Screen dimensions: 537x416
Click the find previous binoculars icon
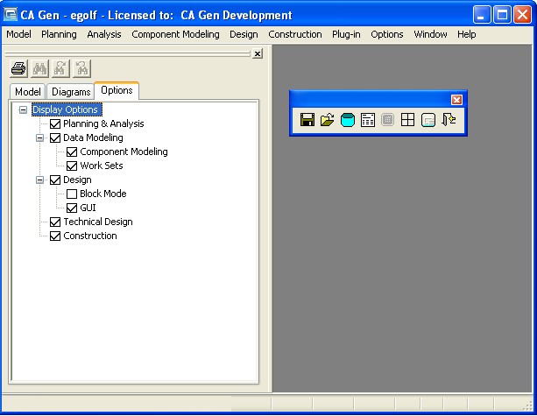click(81, 68)
